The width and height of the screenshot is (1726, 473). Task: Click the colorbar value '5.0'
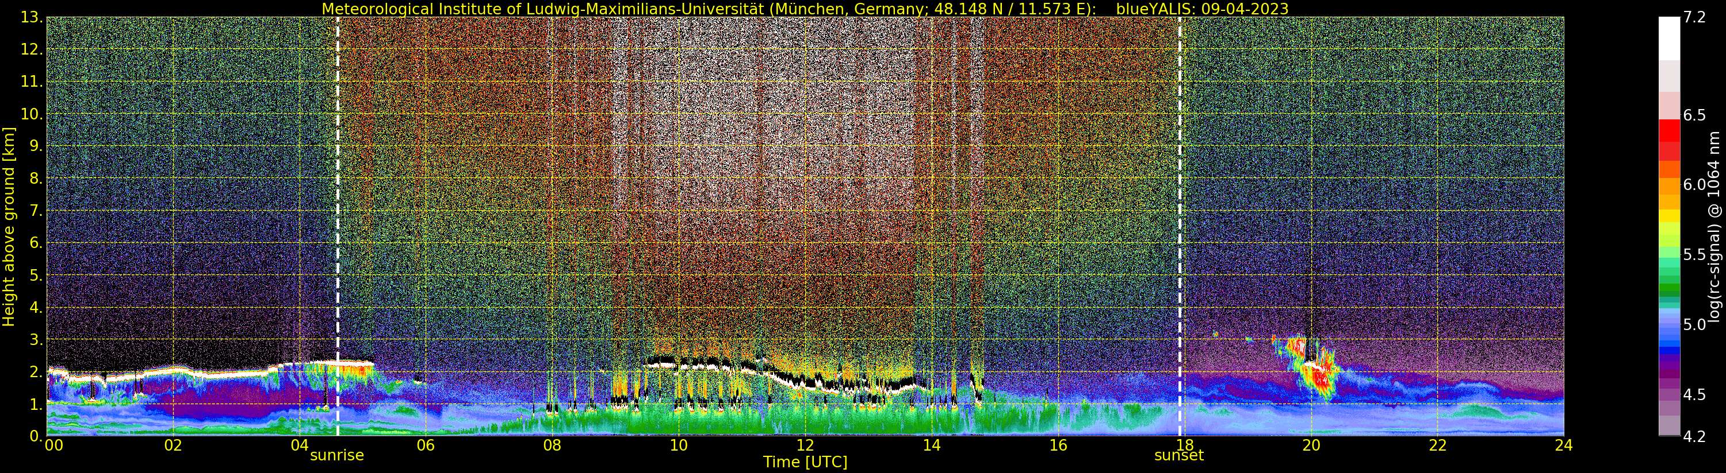1694,324
